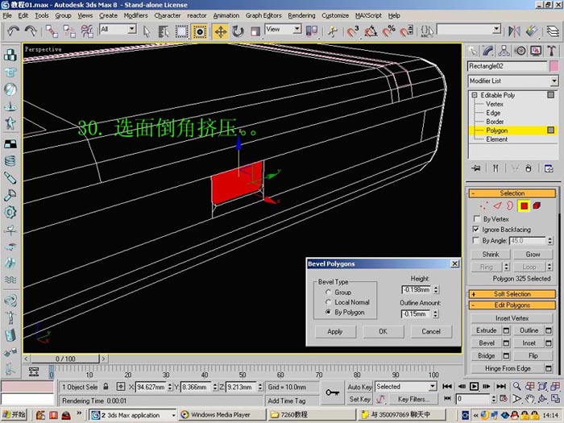Click the Pin Stack icon
Viewport: 564px width, 423px height.
[x=476, y=168]
